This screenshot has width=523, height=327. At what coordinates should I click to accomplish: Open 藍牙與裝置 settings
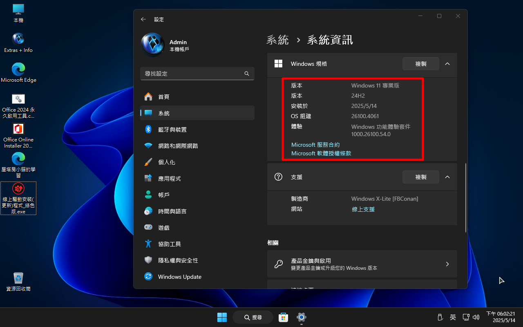(x=197, y=130)
